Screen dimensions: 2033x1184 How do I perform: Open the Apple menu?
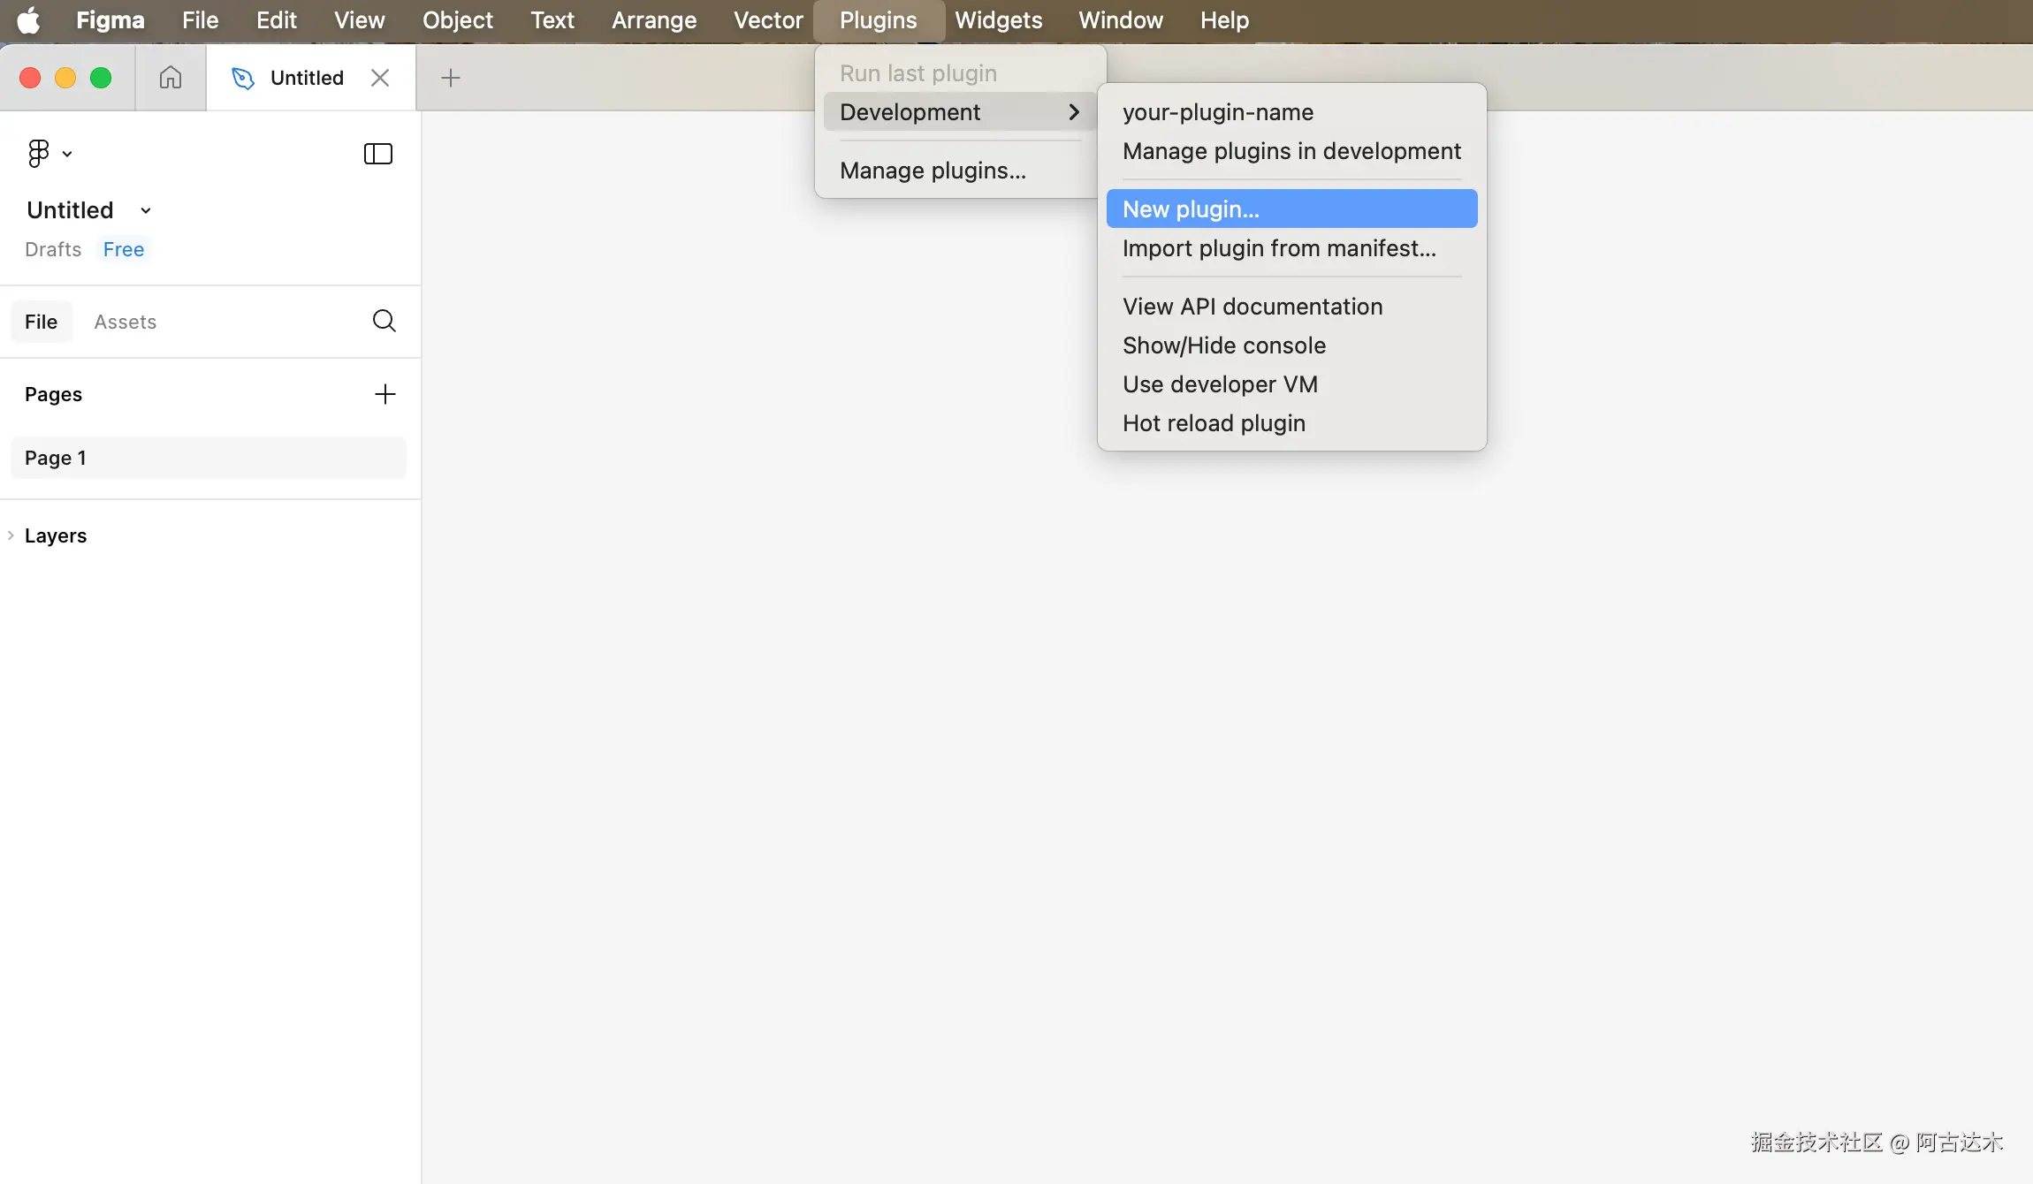coord(28,20)
